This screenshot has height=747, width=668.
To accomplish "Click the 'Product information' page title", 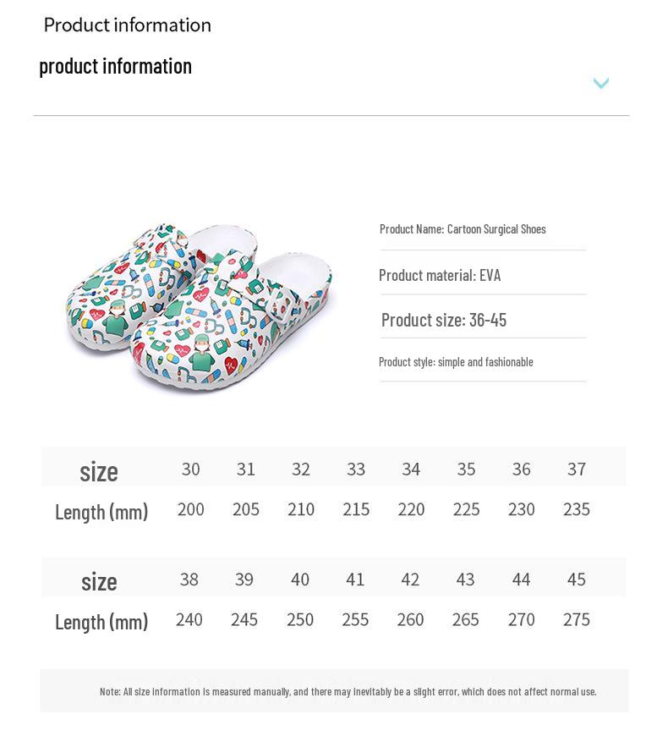I will 128,25.
